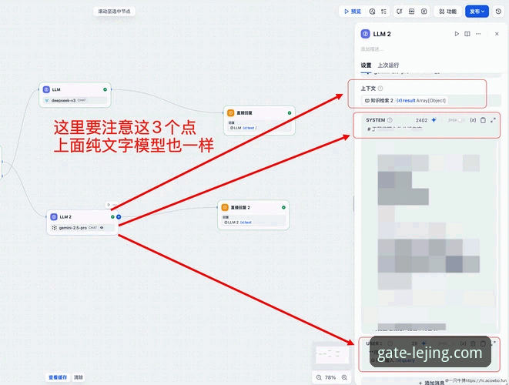Screen dimensions: 509x385
Task: Click the boxed X variable icon in toolbar
Action: click(x=424, y=12)
